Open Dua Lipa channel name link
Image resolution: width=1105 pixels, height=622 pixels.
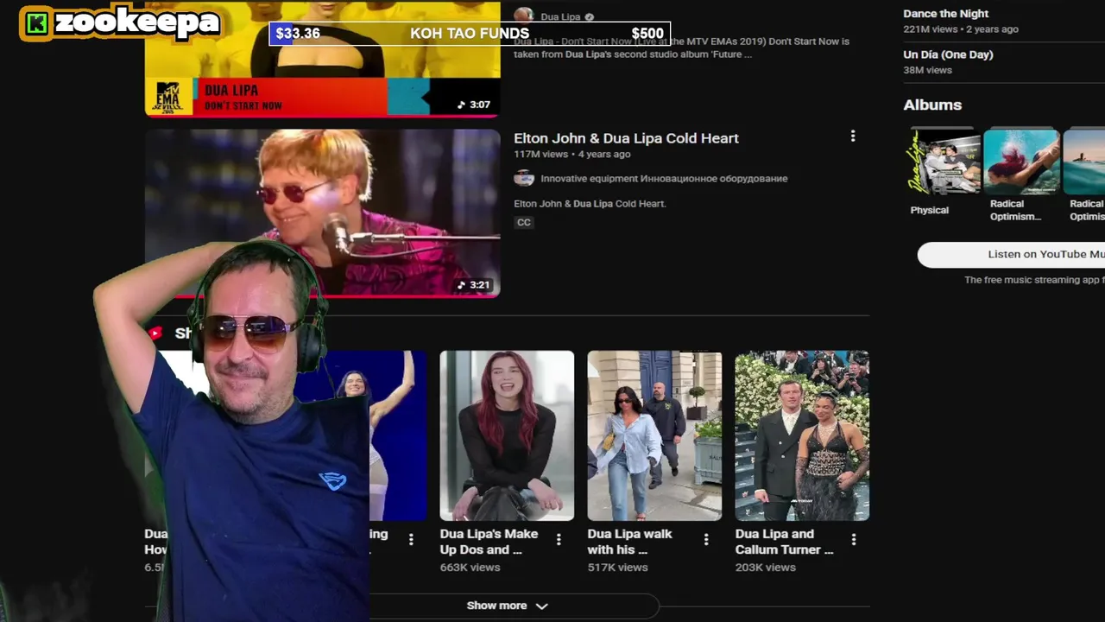point(560,16)
